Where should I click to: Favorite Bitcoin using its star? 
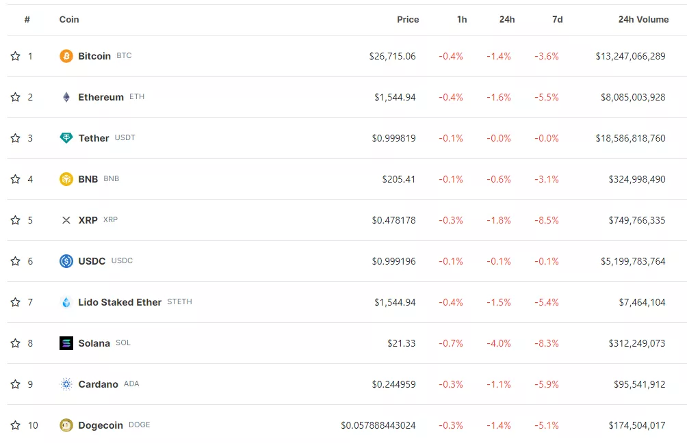point(16,56)
